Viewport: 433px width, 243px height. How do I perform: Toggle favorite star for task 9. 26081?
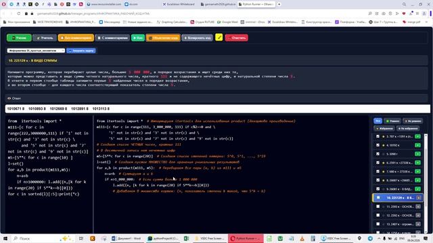(384, 189)
